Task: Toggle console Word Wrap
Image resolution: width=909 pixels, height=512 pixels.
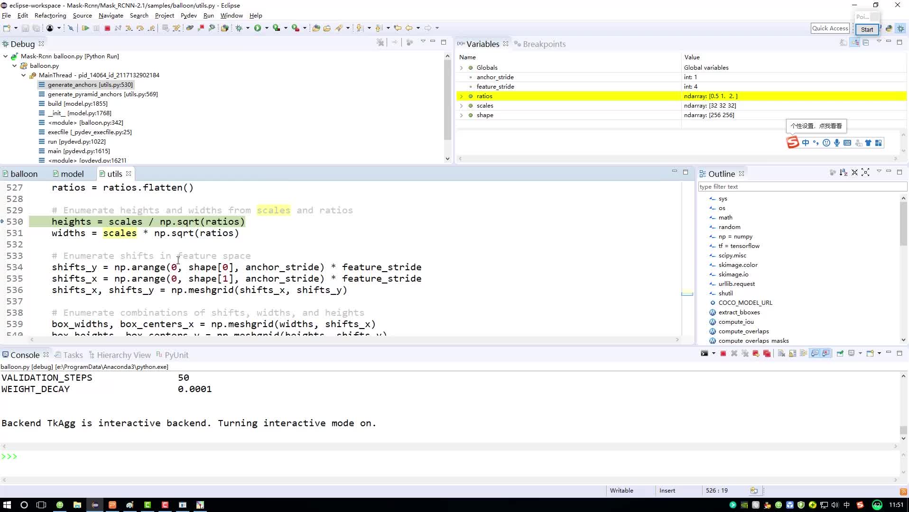Action: pos(803,353)
